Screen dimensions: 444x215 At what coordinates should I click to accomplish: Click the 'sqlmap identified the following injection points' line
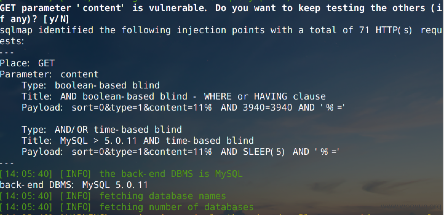[221, 30]
